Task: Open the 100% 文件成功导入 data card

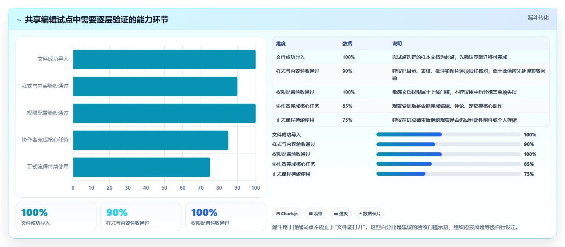Action: click(56, 216)
